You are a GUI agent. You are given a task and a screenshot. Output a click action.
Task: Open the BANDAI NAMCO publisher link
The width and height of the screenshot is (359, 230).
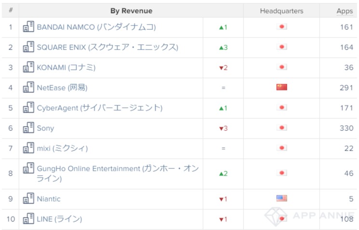(x=96, y=27)
